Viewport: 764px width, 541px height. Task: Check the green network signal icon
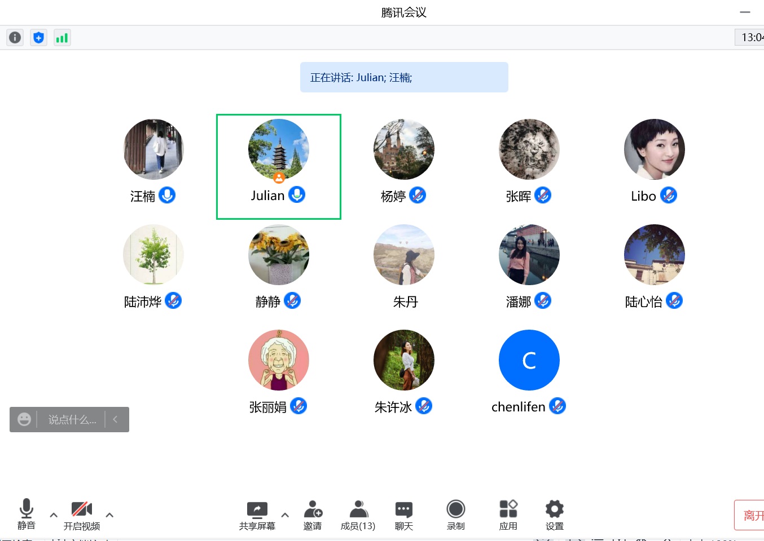pyautogui.click(x=62, y=38)
